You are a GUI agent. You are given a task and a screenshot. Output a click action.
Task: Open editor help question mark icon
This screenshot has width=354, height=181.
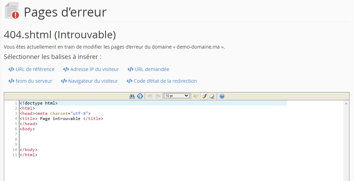point(222,96)
